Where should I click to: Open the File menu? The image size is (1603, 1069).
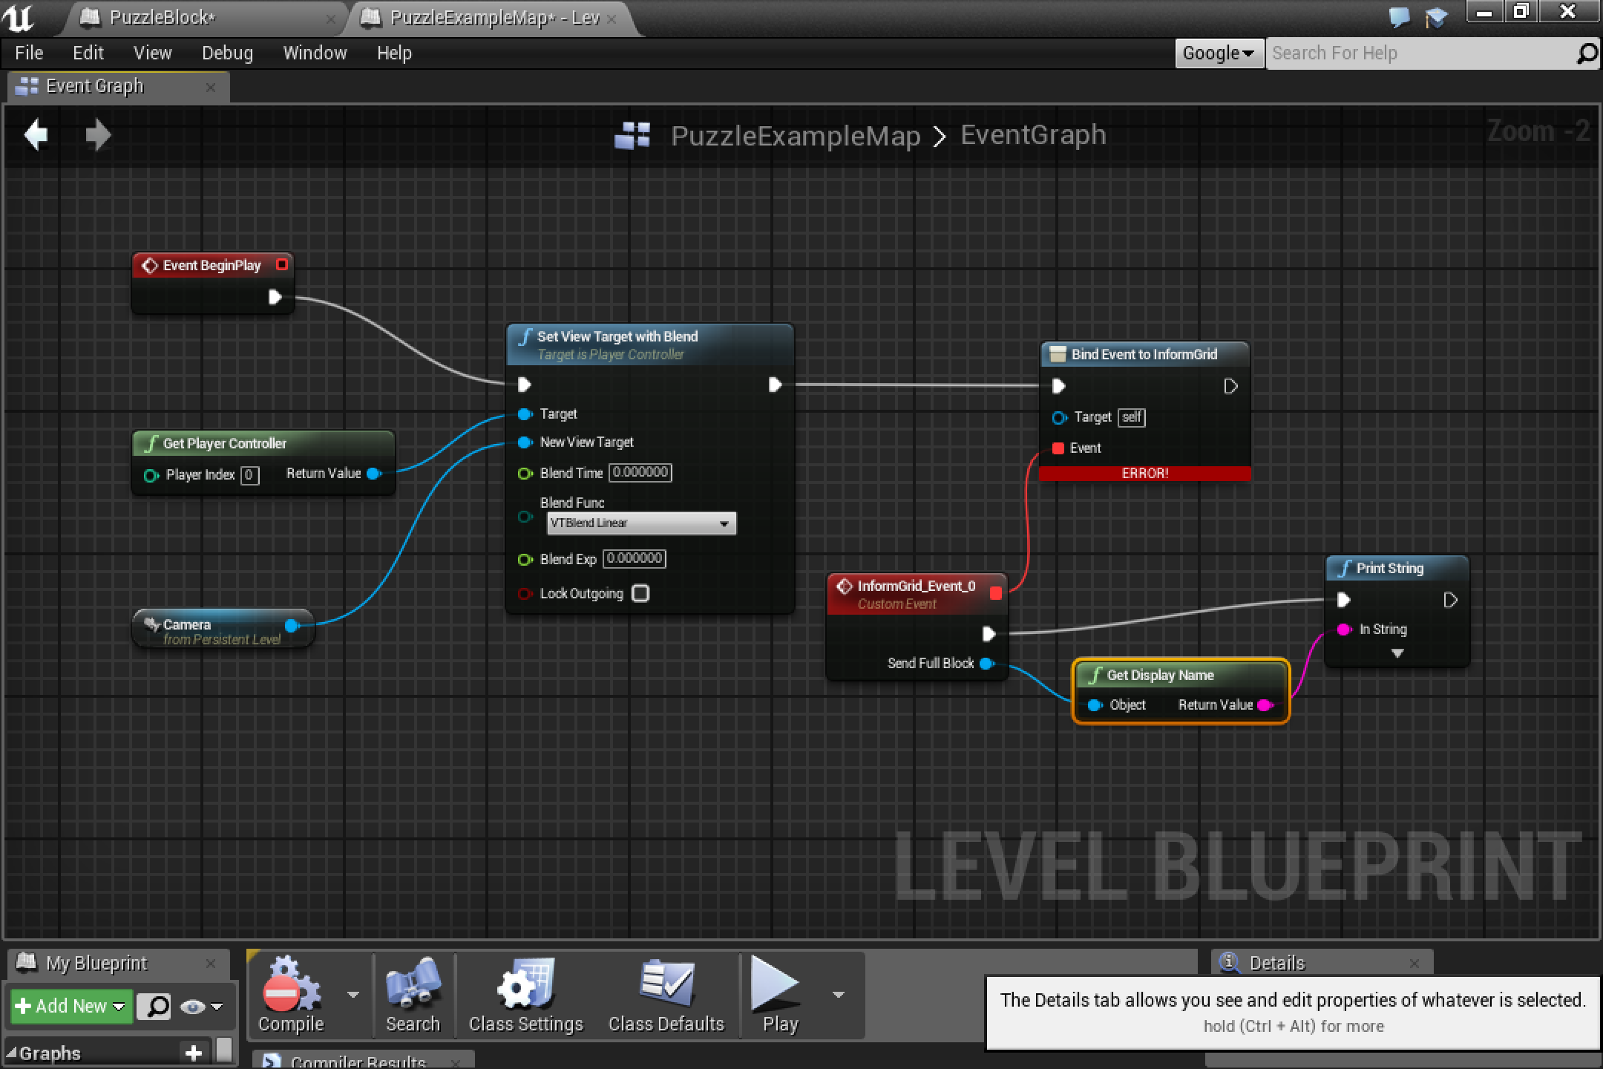tap(29, 53)
